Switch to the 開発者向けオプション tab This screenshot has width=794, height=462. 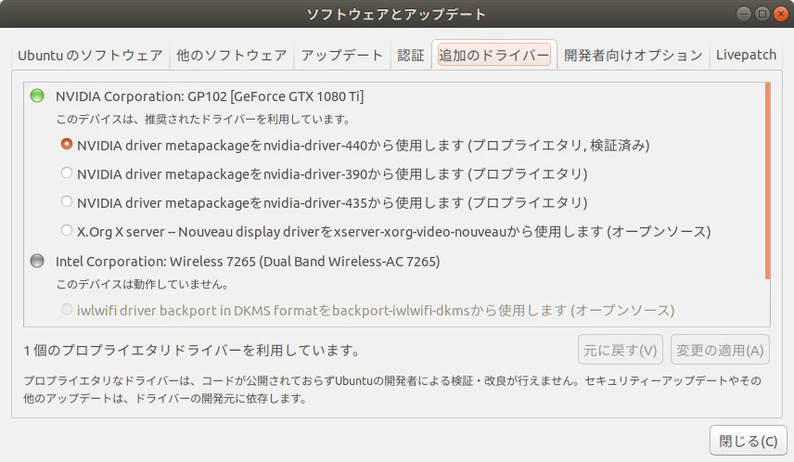tap(633, 55)
